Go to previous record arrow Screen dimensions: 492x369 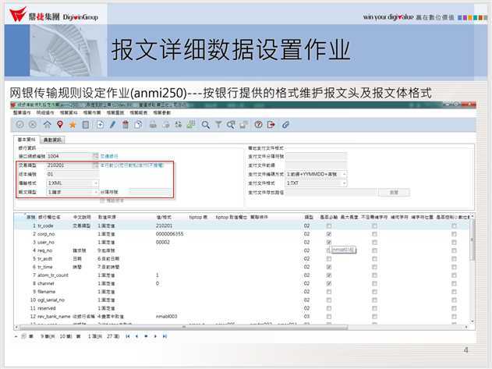pyautogui.click(x=136, y=336)
